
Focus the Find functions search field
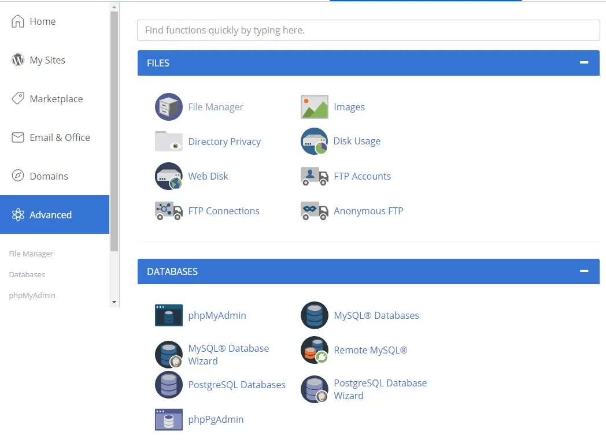368,30
